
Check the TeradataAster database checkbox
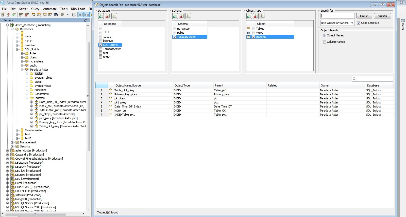point(101,49)
